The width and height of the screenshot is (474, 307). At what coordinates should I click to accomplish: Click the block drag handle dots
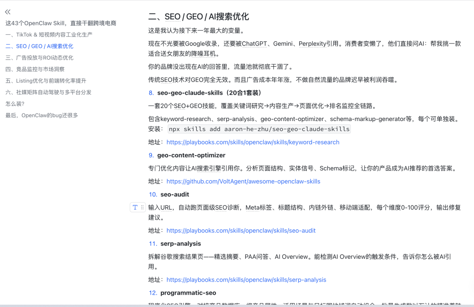pos(142,207)
